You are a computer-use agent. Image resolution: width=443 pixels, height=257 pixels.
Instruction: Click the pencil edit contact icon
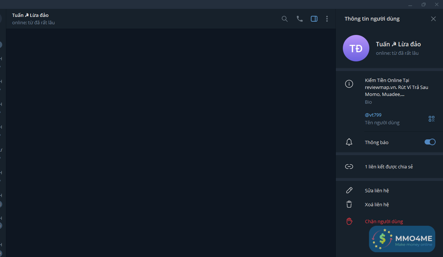349,190
